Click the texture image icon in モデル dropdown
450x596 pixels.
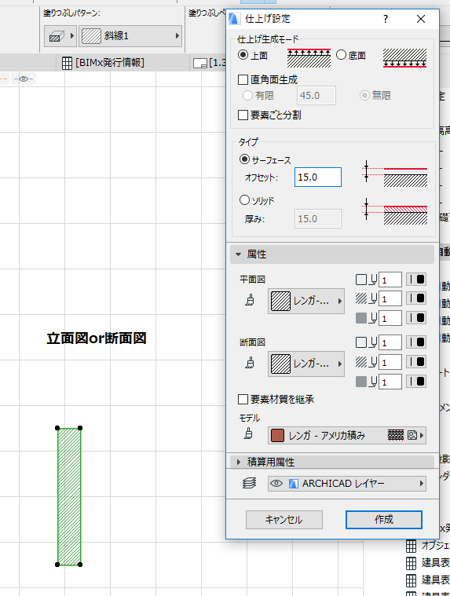412,435
